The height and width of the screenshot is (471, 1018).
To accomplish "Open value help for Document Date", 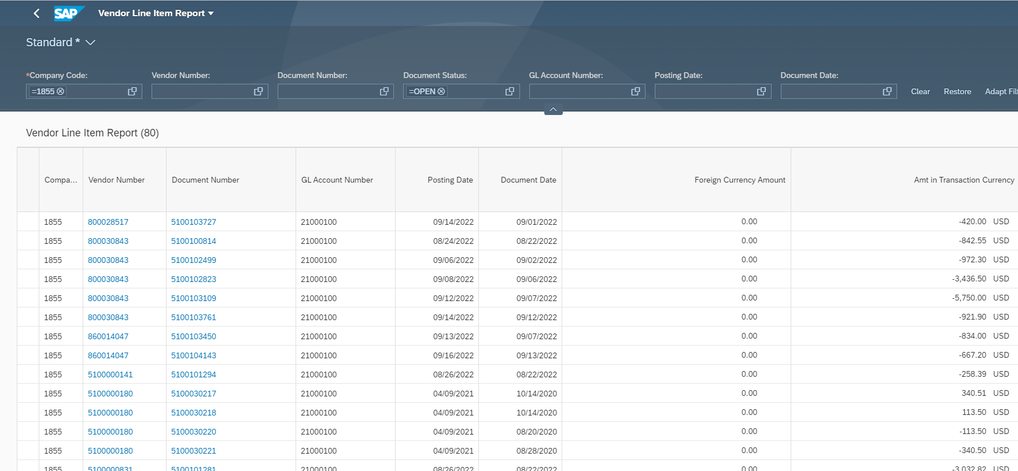I will click(x=887, y=91).
